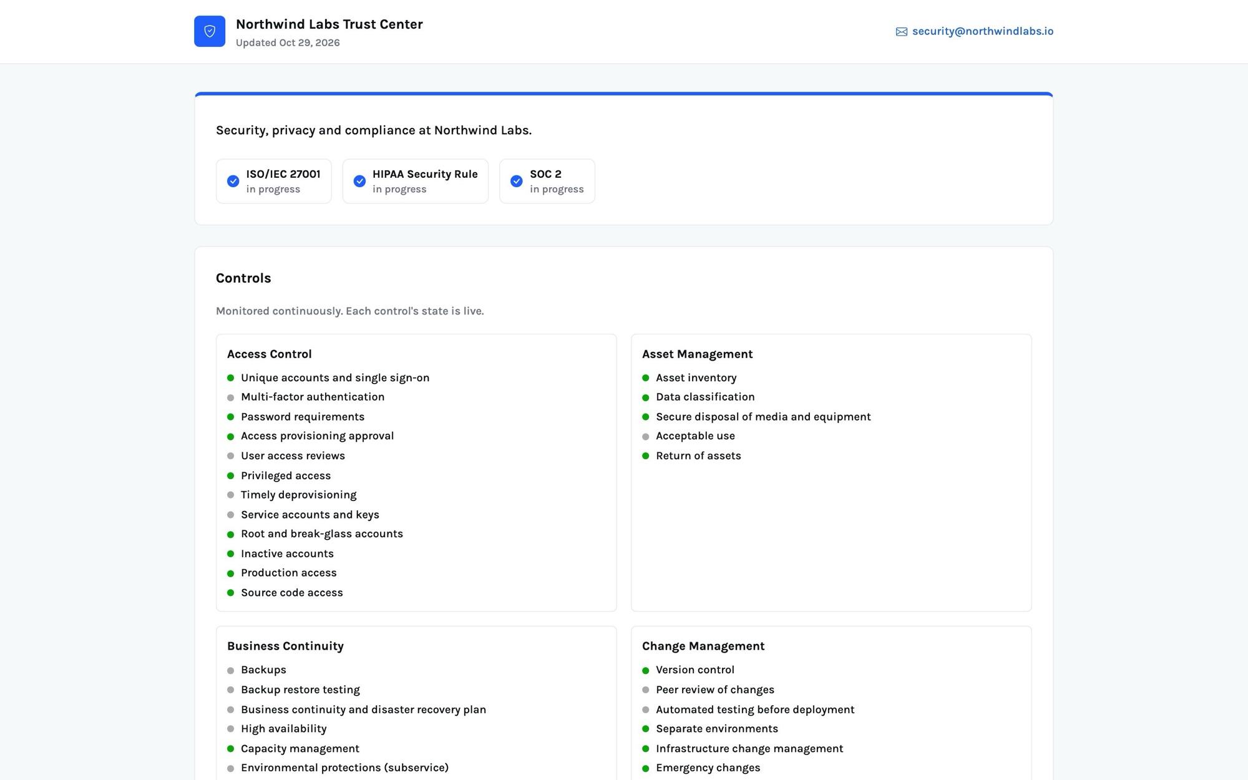
Task: Click the envelope icon beside the email
Action: 902,32
